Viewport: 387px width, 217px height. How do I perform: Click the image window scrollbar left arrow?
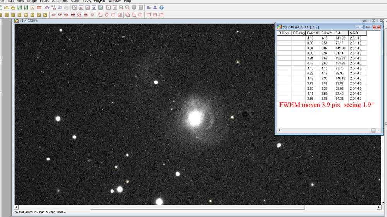(16, 207)
